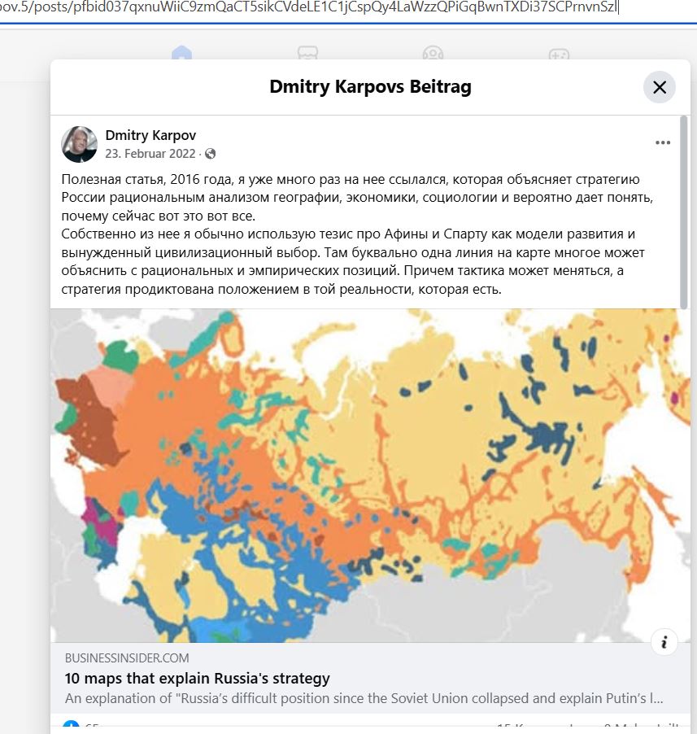Click the post paragraph starting Собственно из нее
The image size is (697, 734).
tap(353, 261)
